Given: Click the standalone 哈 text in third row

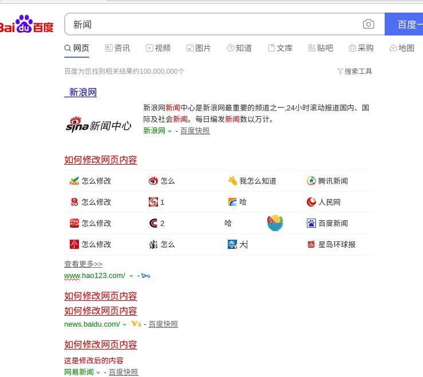Looking at the screenshot, I should [x=228, y=223].
